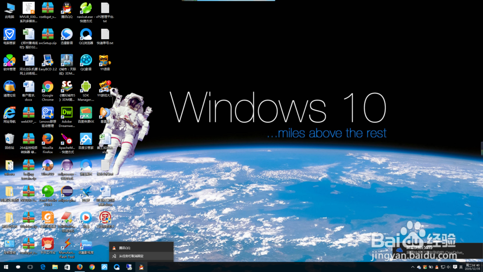Open ApacheMonitor shortcut icon
This screenshot has height=272, width=483.
click(x=67, y=143)
